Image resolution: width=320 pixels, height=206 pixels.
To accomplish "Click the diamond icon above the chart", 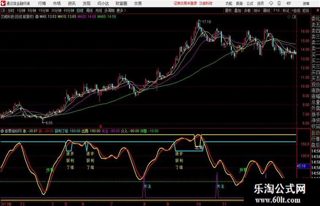I will click(289, 17).
